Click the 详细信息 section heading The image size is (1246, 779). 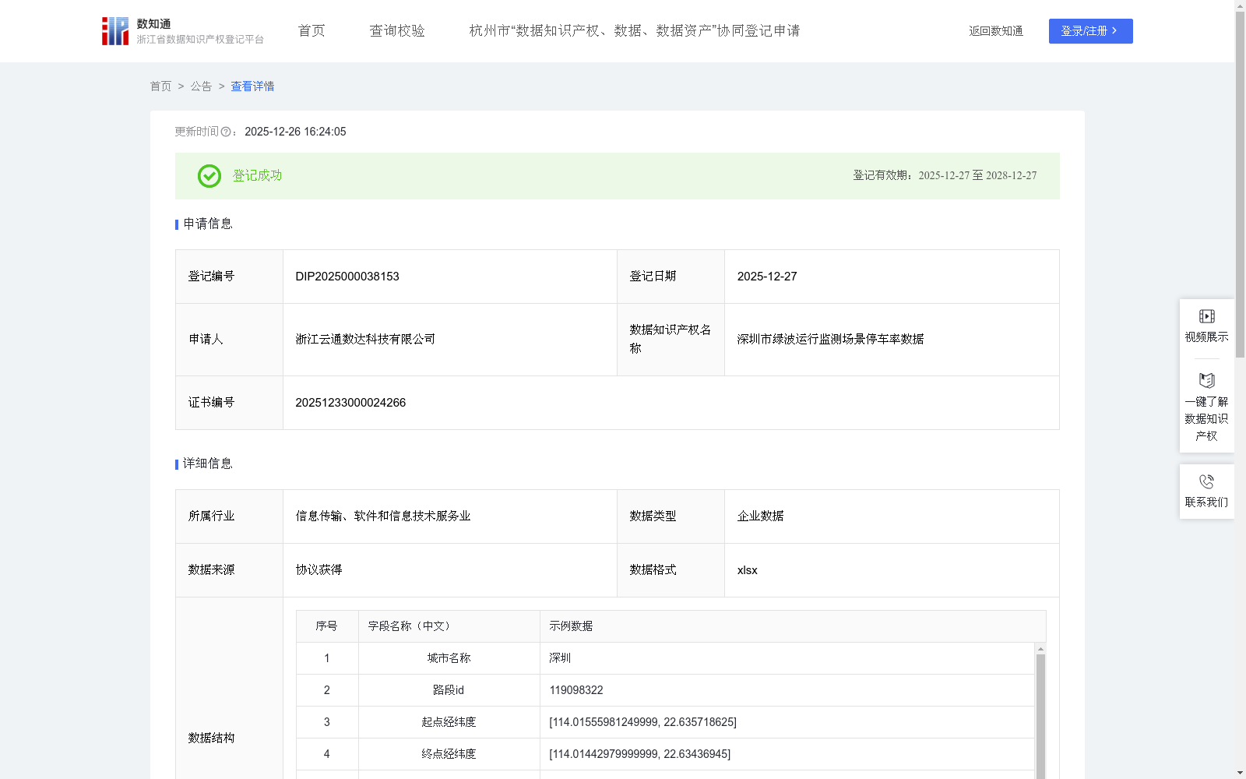207,464
